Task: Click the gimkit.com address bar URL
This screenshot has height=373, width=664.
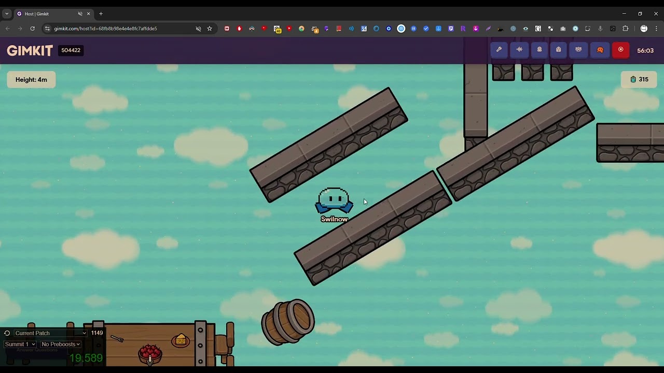Action: point(105,28)
